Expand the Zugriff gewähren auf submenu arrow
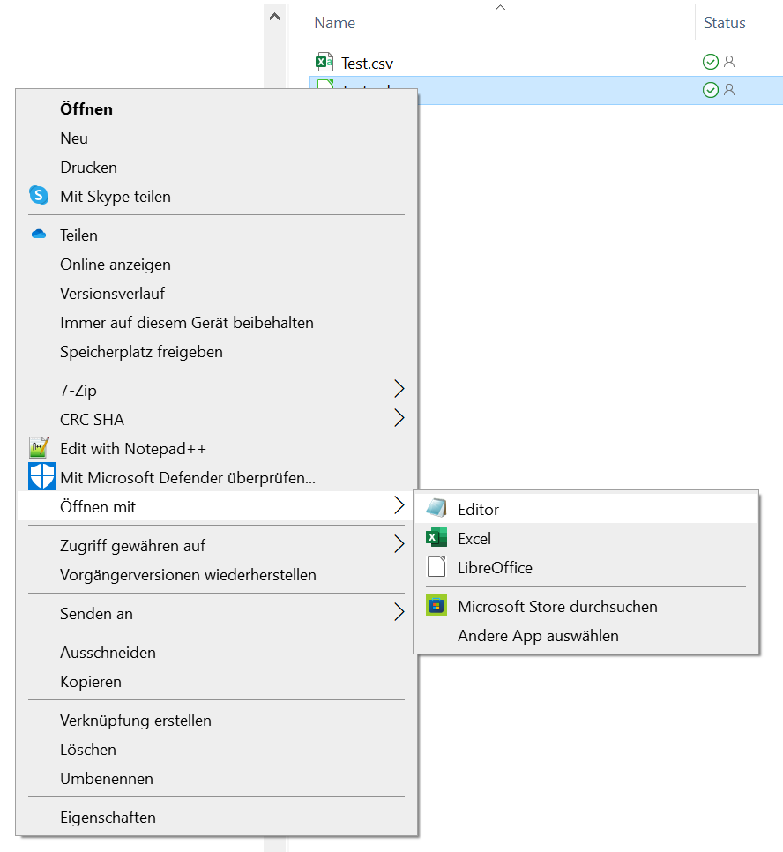The width and height of the screenshot is (783, 852). (399, 545)
